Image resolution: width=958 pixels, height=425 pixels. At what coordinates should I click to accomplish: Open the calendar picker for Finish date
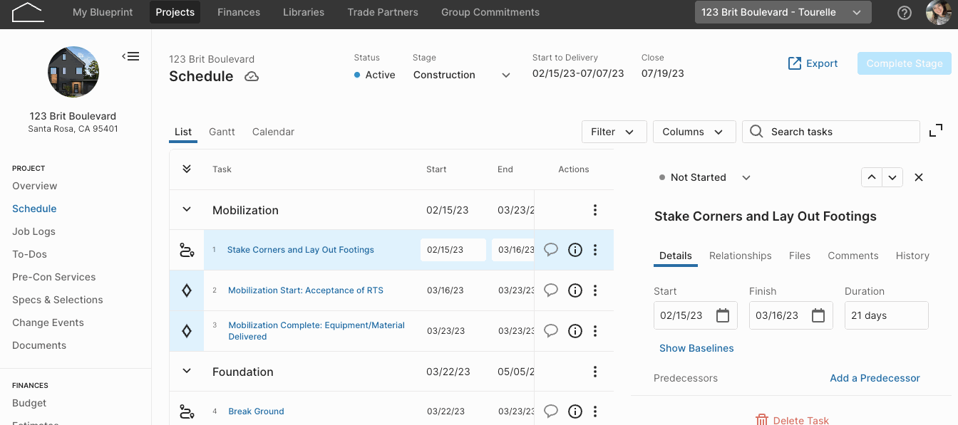pos(818,315)
